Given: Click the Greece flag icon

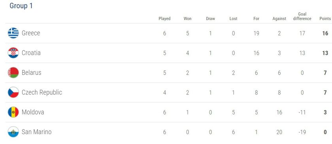Looking at the screenshot, I should click(13, 33).
